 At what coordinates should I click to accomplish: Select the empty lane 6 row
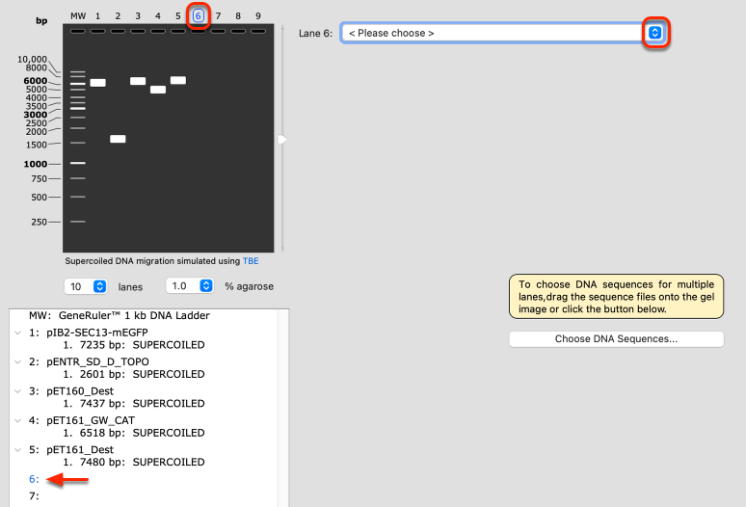click(x=34, y=479)
